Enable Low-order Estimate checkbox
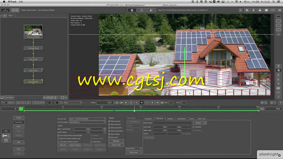283x159 pixels. [193, 127]
